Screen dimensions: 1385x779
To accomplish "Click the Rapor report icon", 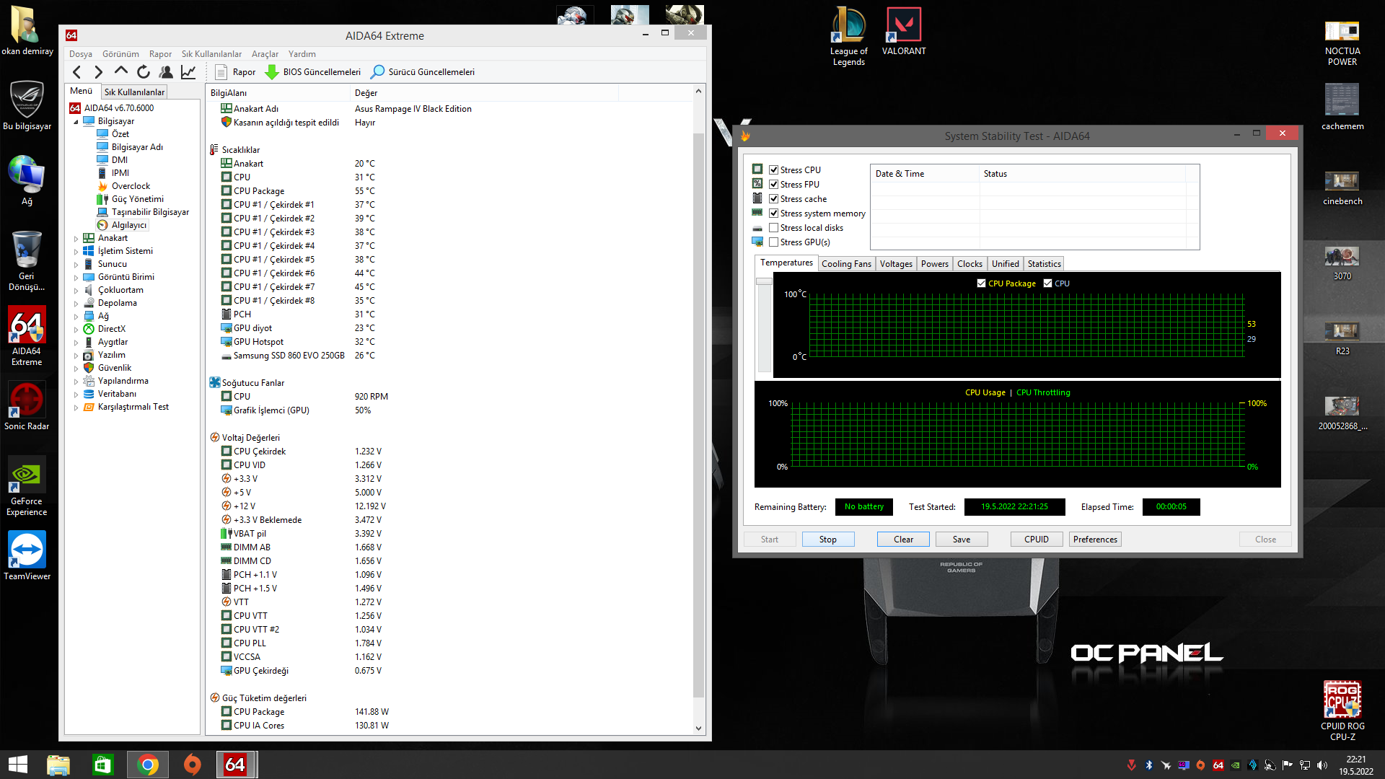I will [221, 71].
